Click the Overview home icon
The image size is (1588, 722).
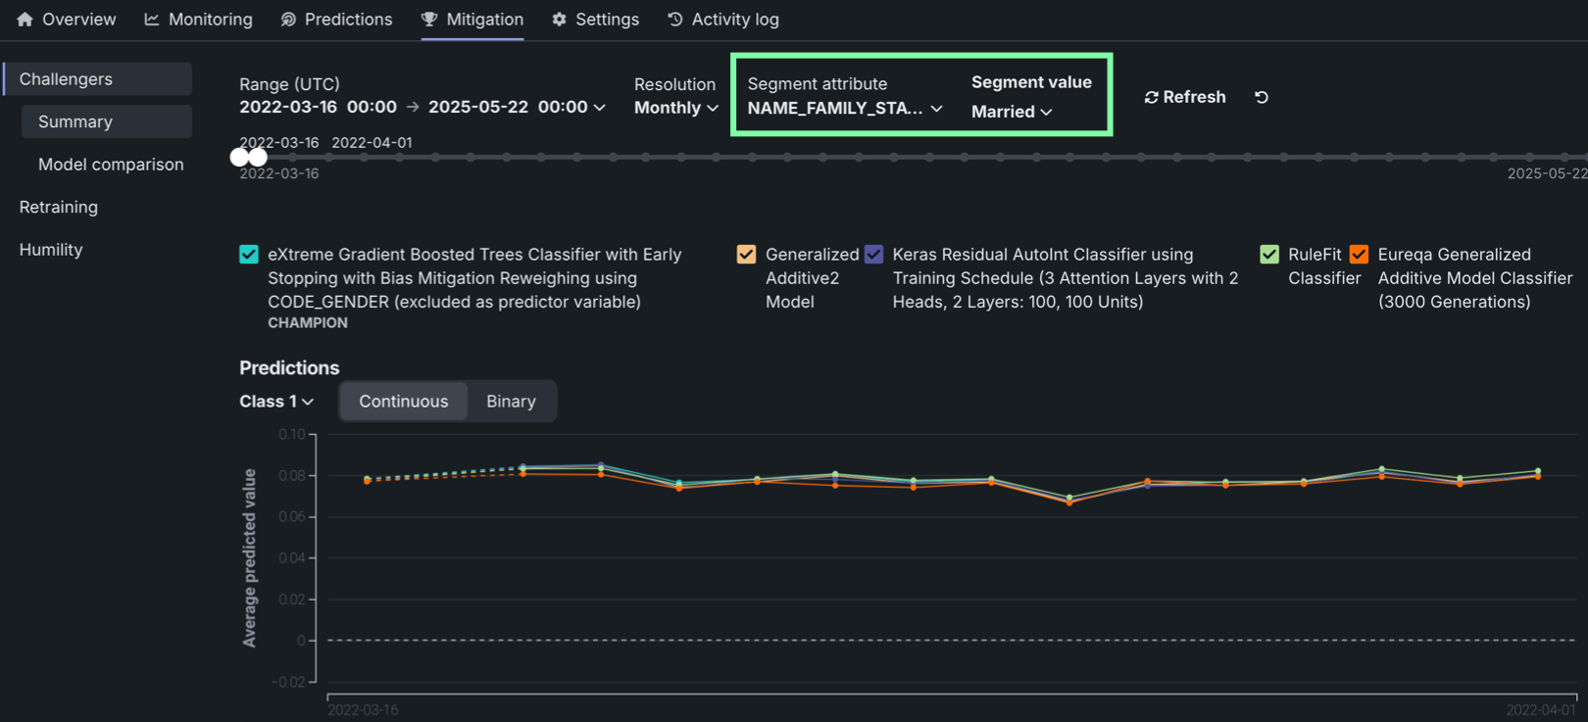coord(25,20)
